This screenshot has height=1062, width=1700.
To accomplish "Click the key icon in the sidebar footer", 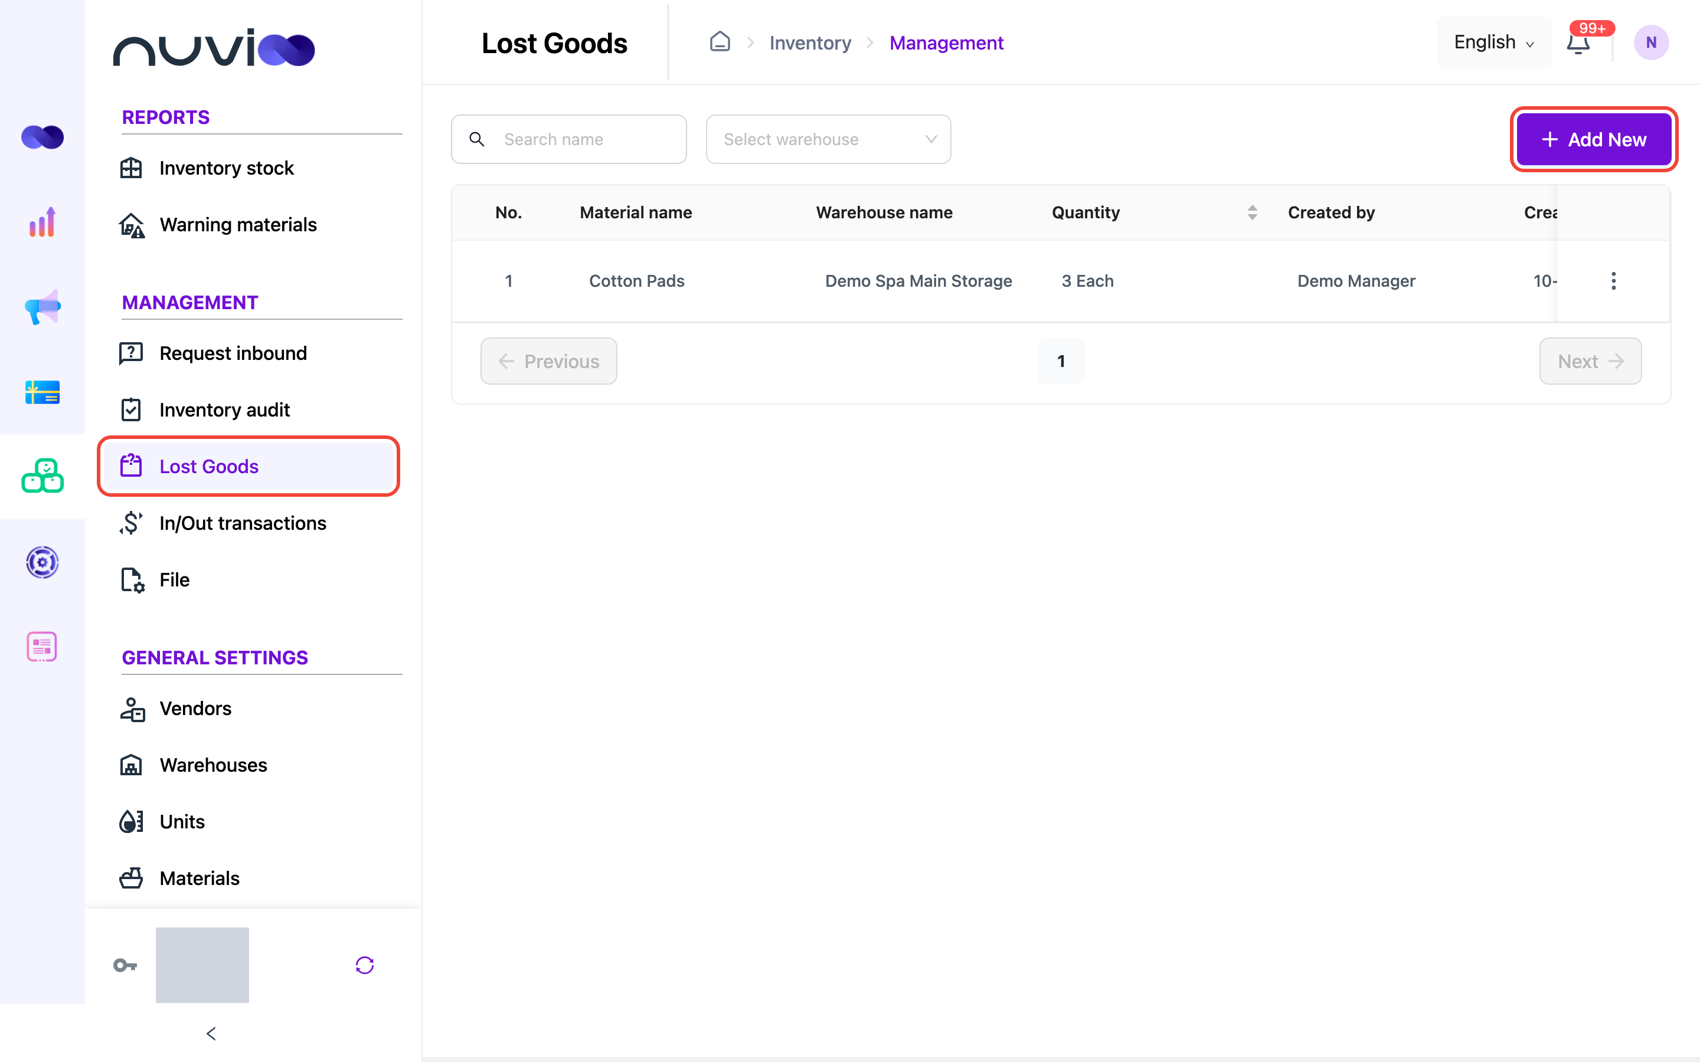I will (x=125, y=965).
